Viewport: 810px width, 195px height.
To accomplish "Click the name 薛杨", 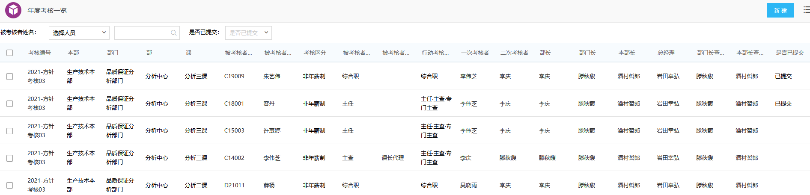I will click(x=269, y=185).
